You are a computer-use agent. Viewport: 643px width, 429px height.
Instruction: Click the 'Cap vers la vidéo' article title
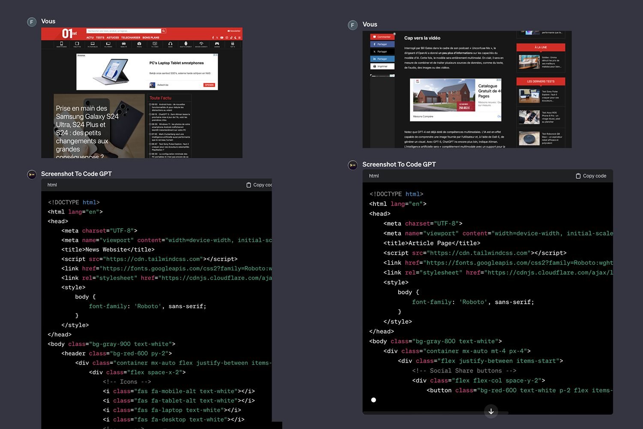(x=422, y=38)
